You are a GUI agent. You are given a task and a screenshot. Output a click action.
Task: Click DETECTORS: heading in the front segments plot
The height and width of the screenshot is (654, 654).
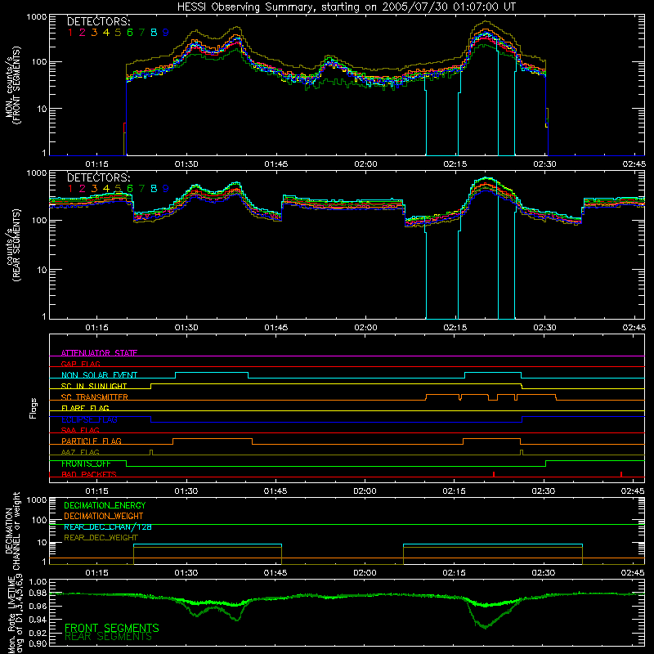click(x=98, y=21)
